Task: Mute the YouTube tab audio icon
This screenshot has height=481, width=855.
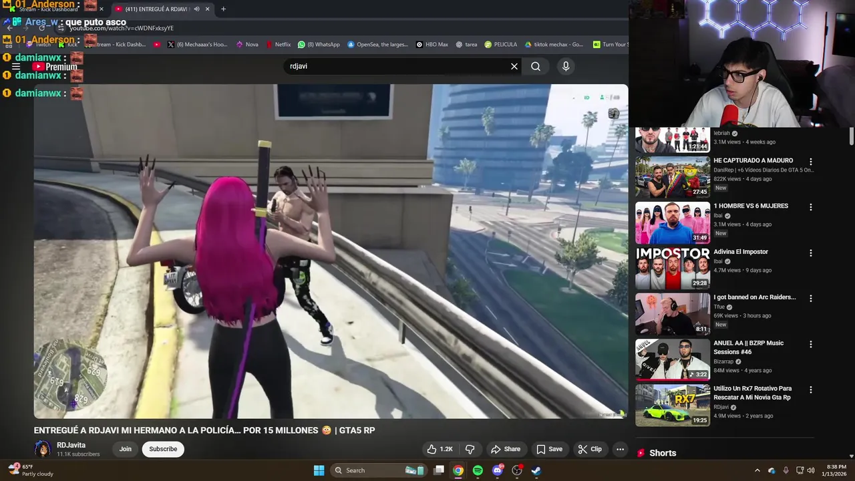Action: click(x=196, y=9)
